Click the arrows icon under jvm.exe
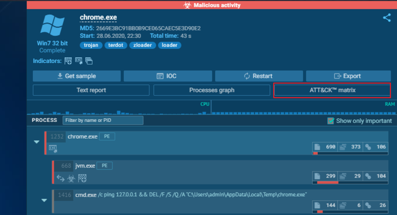The image size is (397, 215). [61, 178]
